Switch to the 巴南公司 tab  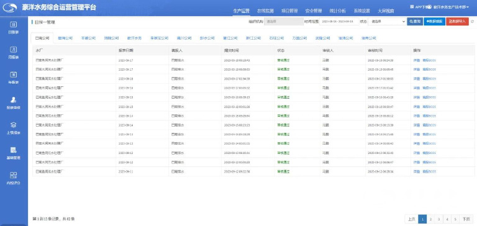(x=42, y=38)
